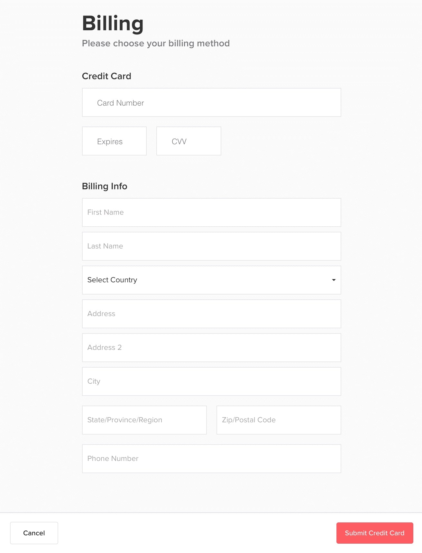The image size is (422, 553).
Task: Open the Select Country dropdown
Action: 211,280
